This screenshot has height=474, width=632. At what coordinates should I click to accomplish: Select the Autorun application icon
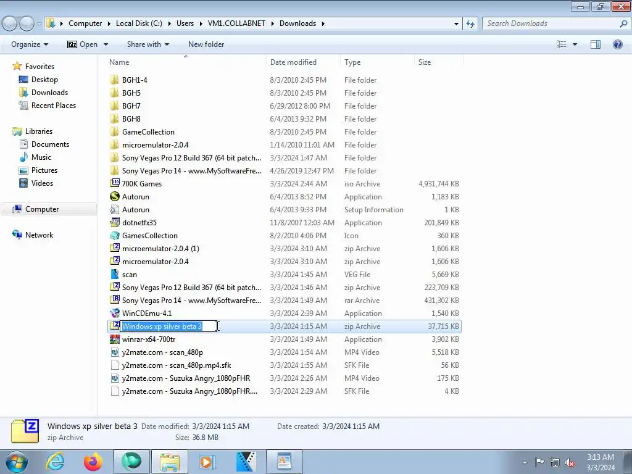(x=114, y=197)
